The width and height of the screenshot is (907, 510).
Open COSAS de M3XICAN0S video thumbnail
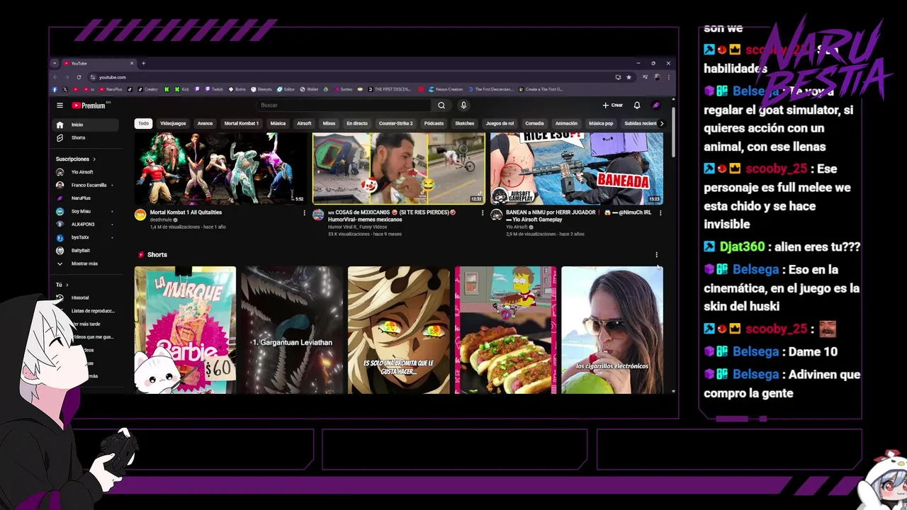(399, 169)
